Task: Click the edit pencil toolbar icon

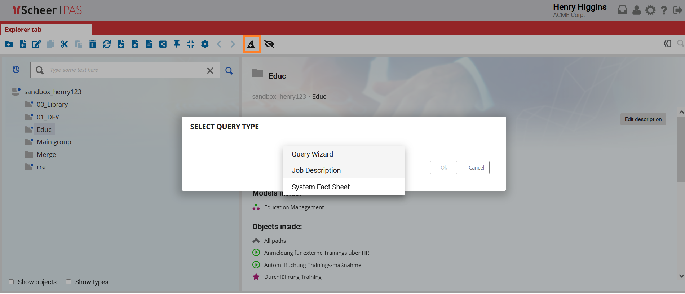Action: 36,44
